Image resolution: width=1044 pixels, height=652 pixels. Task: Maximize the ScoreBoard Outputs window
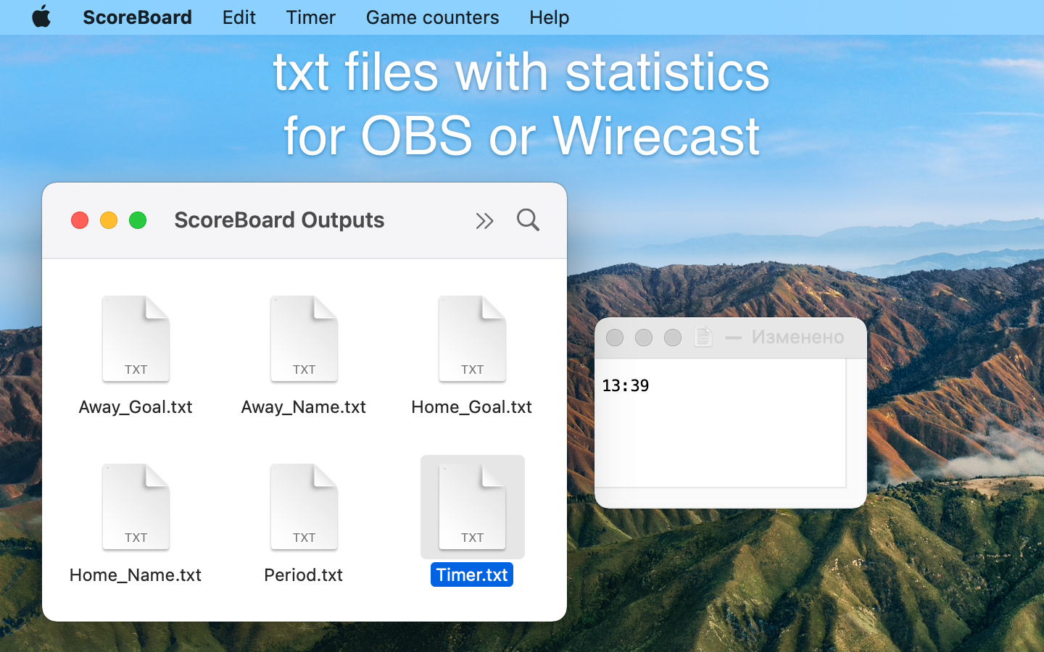138,220
